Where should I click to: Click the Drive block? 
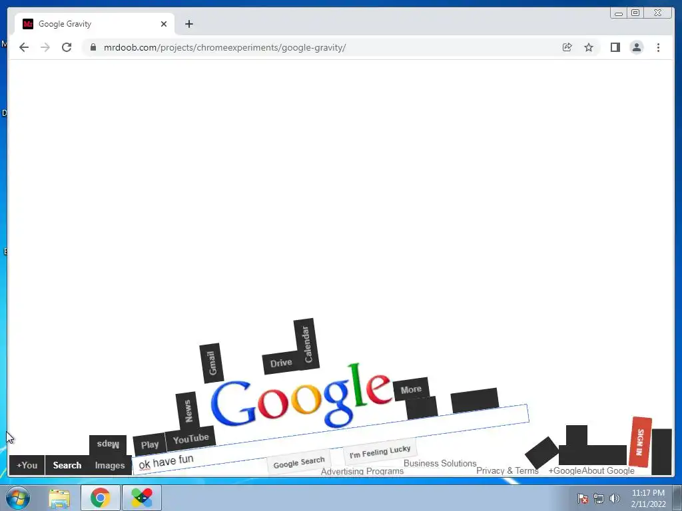click(280, 363)
